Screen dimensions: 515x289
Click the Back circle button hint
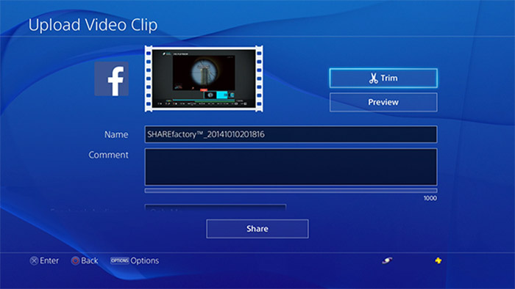(x=85, y=260)
